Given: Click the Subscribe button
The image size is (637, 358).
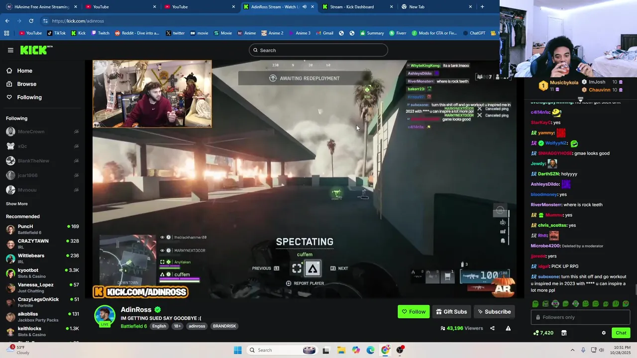Looking at the screenshot, I should click(x=494, y=312).
